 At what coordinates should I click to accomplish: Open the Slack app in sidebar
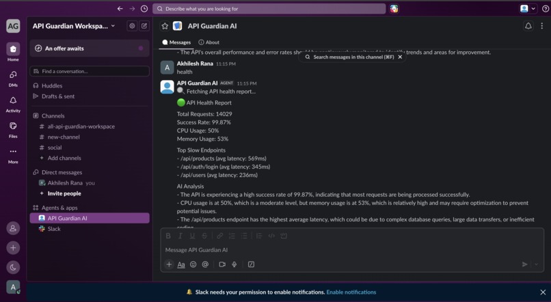pos(90,229)
